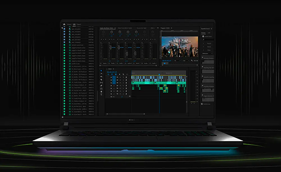Choose the Razor tool
281x172 pixels.
[101, 79]
